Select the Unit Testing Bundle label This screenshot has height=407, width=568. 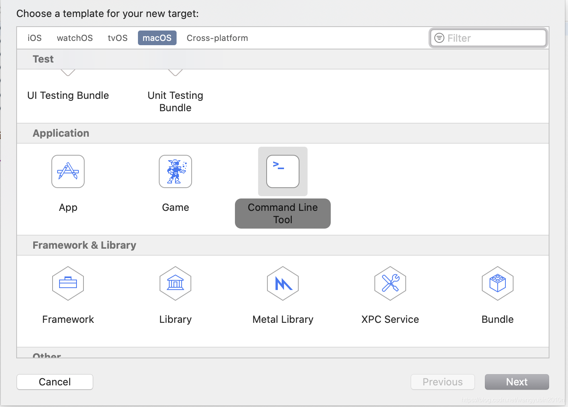pos(175,102)
